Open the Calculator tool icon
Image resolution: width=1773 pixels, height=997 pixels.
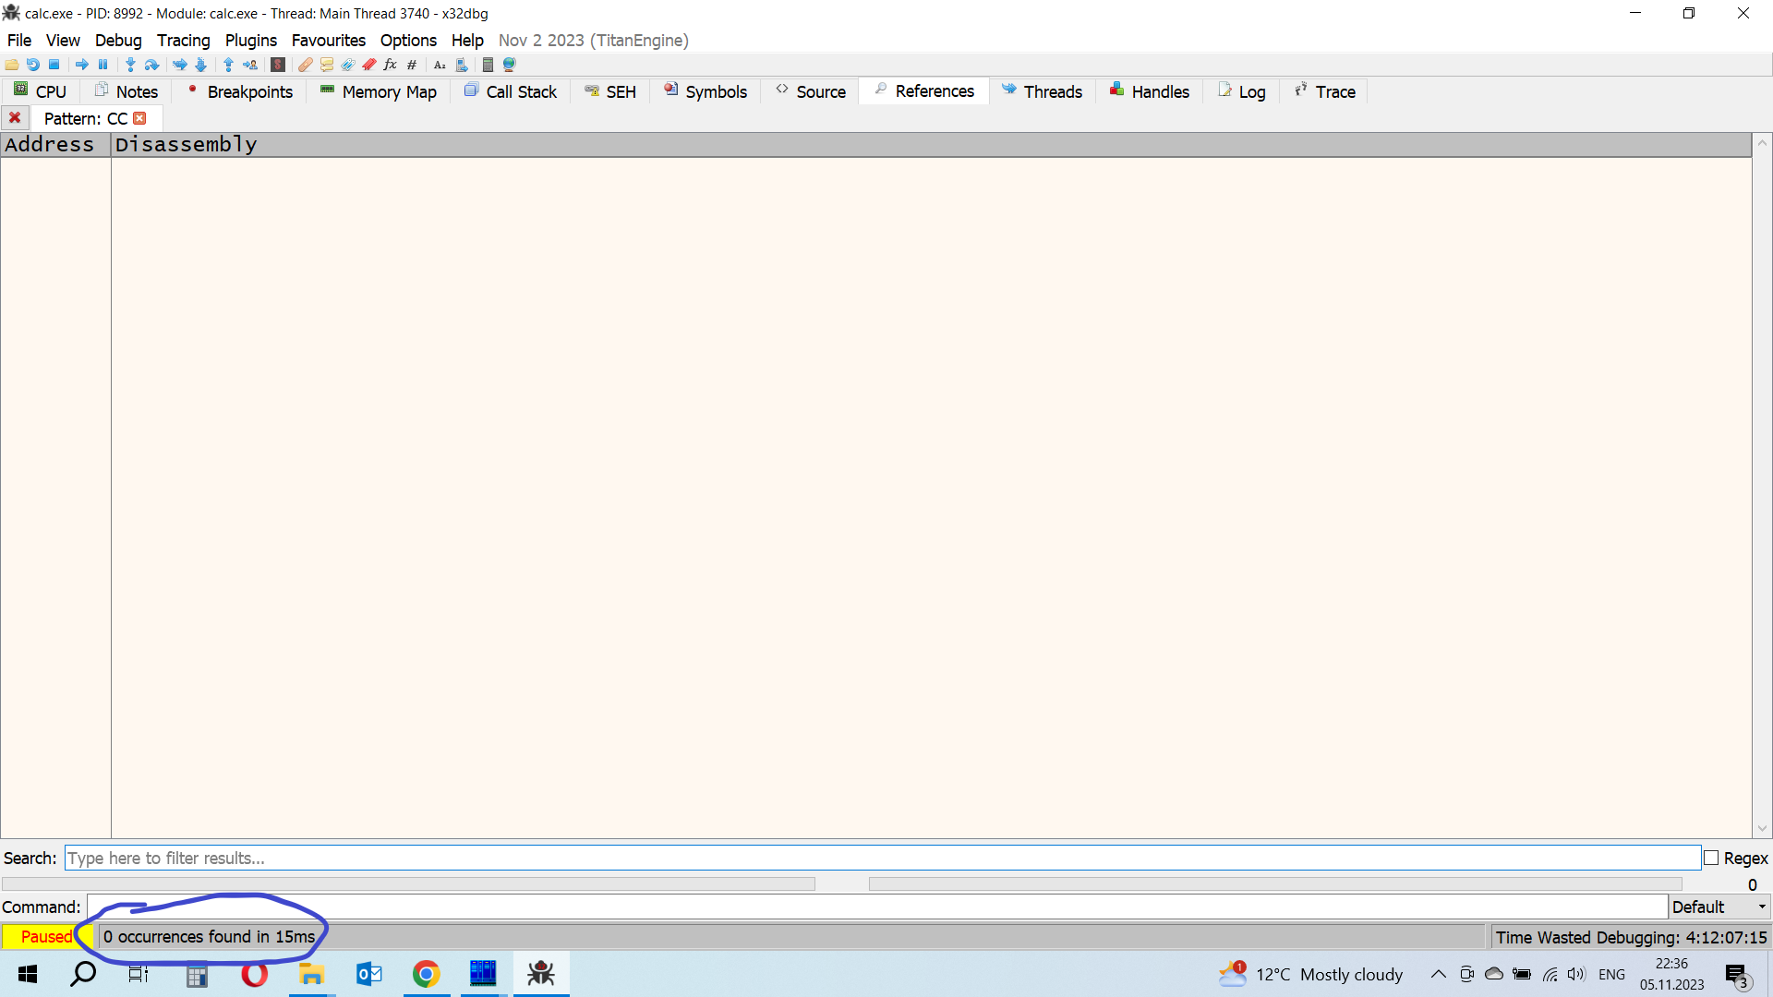(488, 65)
